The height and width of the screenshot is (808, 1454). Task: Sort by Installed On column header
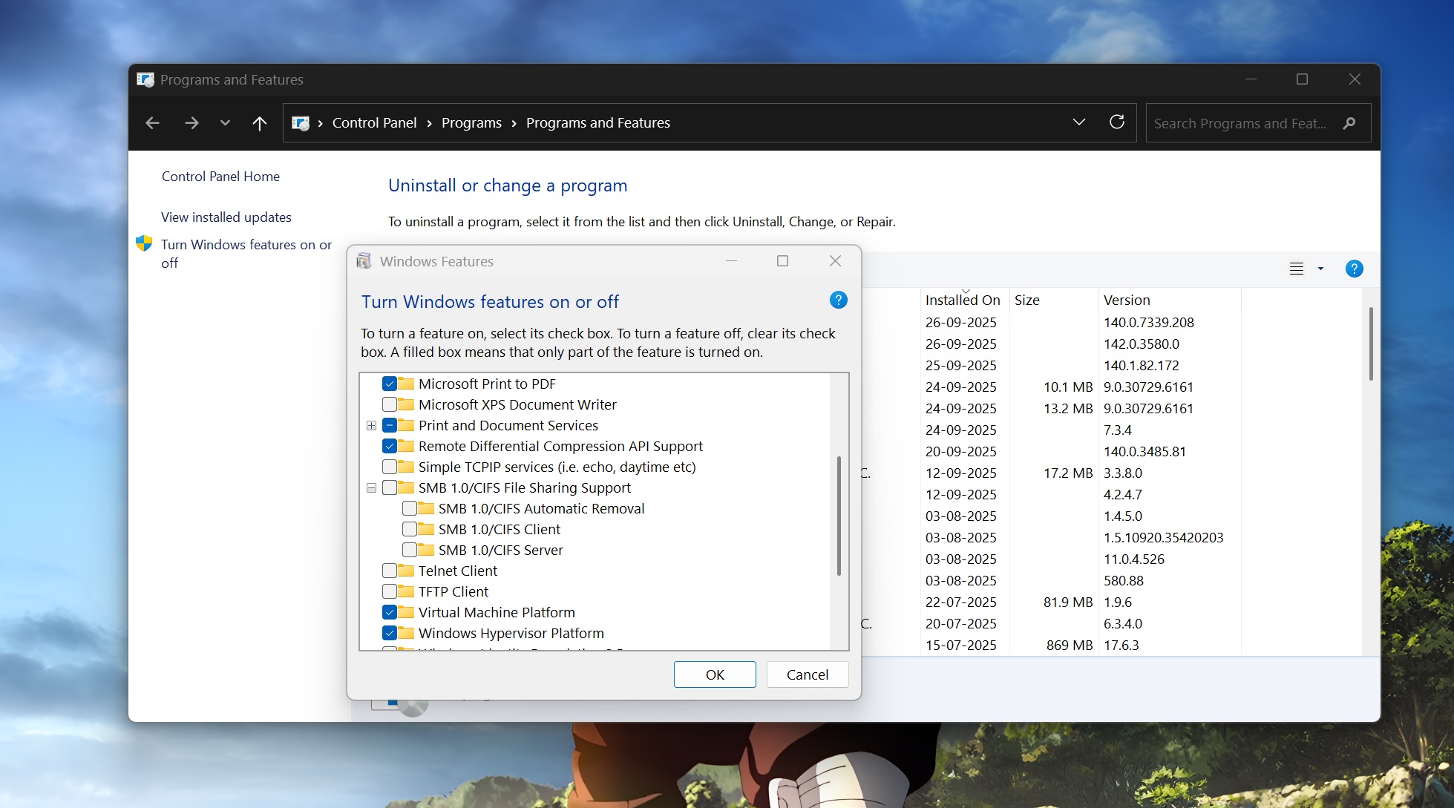962,300
